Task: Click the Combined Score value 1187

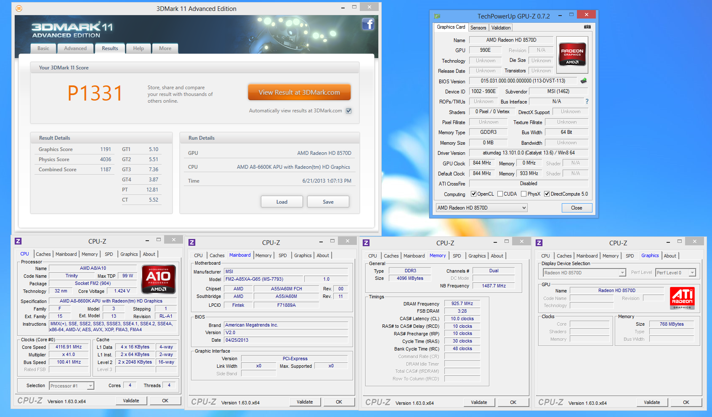Action: coord(106,170)
